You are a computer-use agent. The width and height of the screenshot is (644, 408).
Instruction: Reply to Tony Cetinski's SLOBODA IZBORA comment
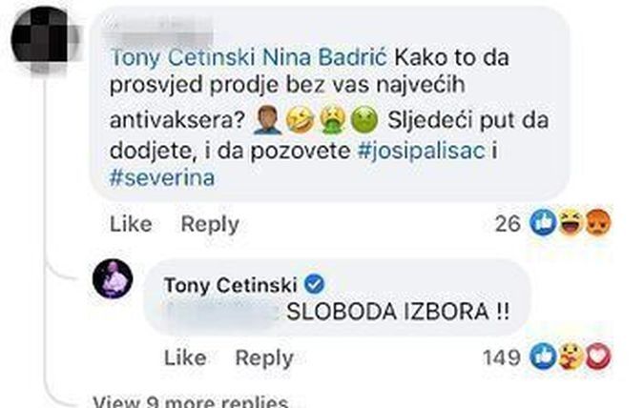click(x=263, y=357)
